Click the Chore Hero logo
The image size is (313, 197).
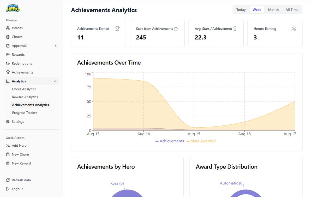13,8
